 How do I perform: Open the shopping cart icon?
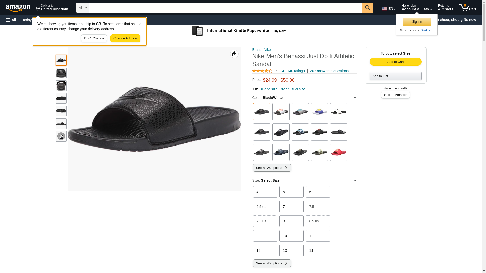(467, 8)
